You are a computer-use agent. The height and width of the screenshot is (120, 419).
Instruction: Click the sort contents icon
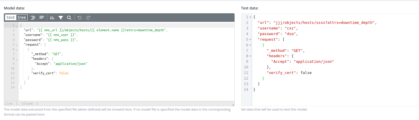pos(52,18)
